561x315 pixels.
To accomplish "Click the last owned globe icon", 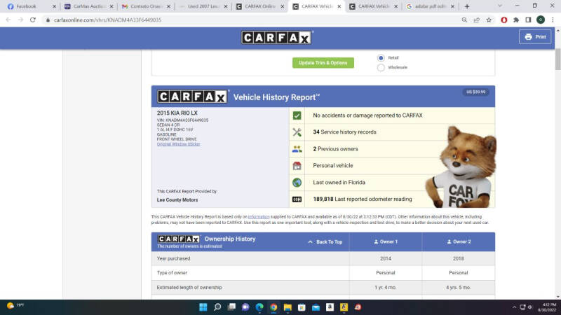I will (297, 183).
